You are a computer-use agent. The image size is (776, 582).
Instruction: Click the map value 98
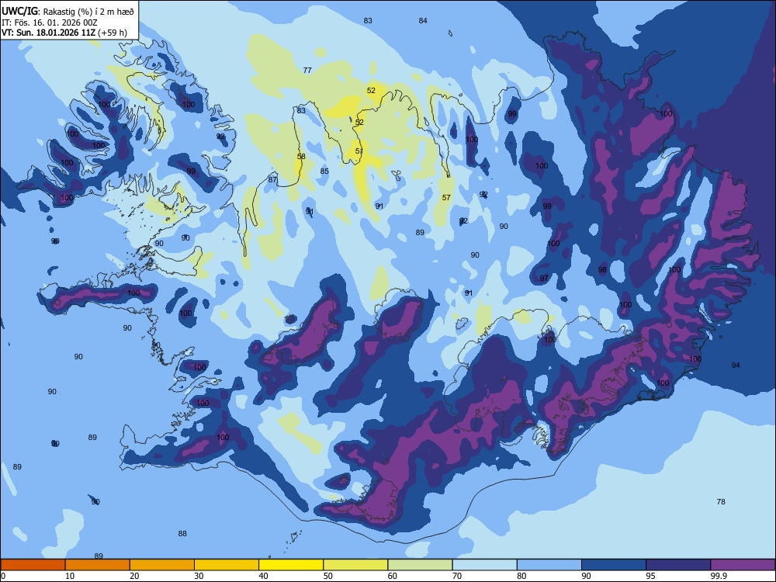[x=602, y=270]
